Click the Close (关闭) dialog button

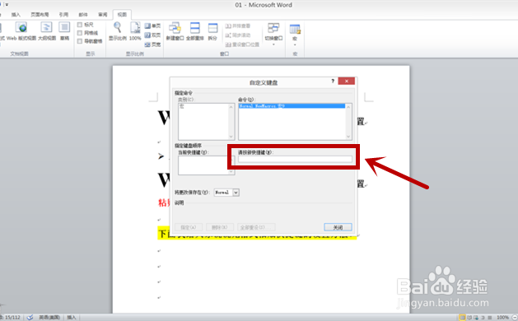click(x=338, y=227)
